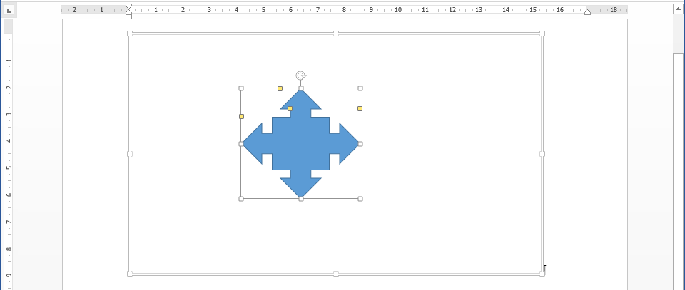This screenshot has width=685, height=290.
Task: Select the blue quad arrow shape
Action: click(300, 143)
